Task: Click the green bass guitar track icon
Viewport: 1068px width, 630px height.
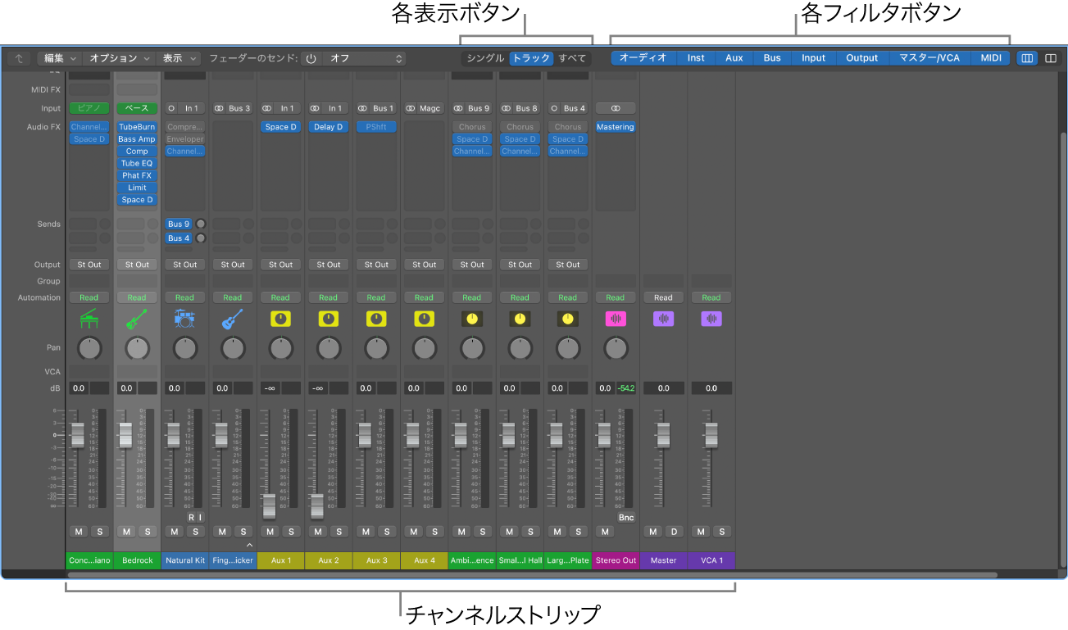Action: (x=137, y=319)
